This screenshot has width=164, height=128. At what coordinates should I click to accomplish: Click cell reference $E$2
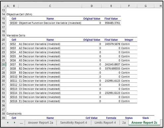pyautogui.click(x=13, y=44)
